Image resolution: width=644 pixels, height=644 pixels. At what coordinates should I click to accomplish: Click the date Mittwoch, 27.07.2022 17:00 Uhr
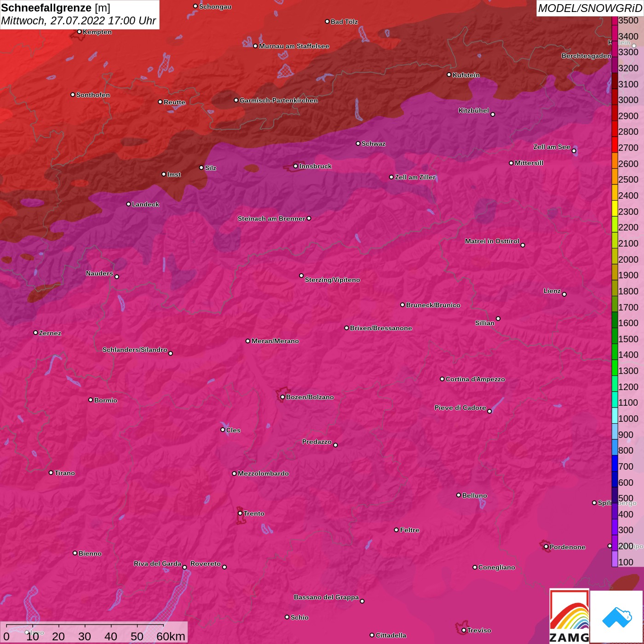(x=79, y=21)
